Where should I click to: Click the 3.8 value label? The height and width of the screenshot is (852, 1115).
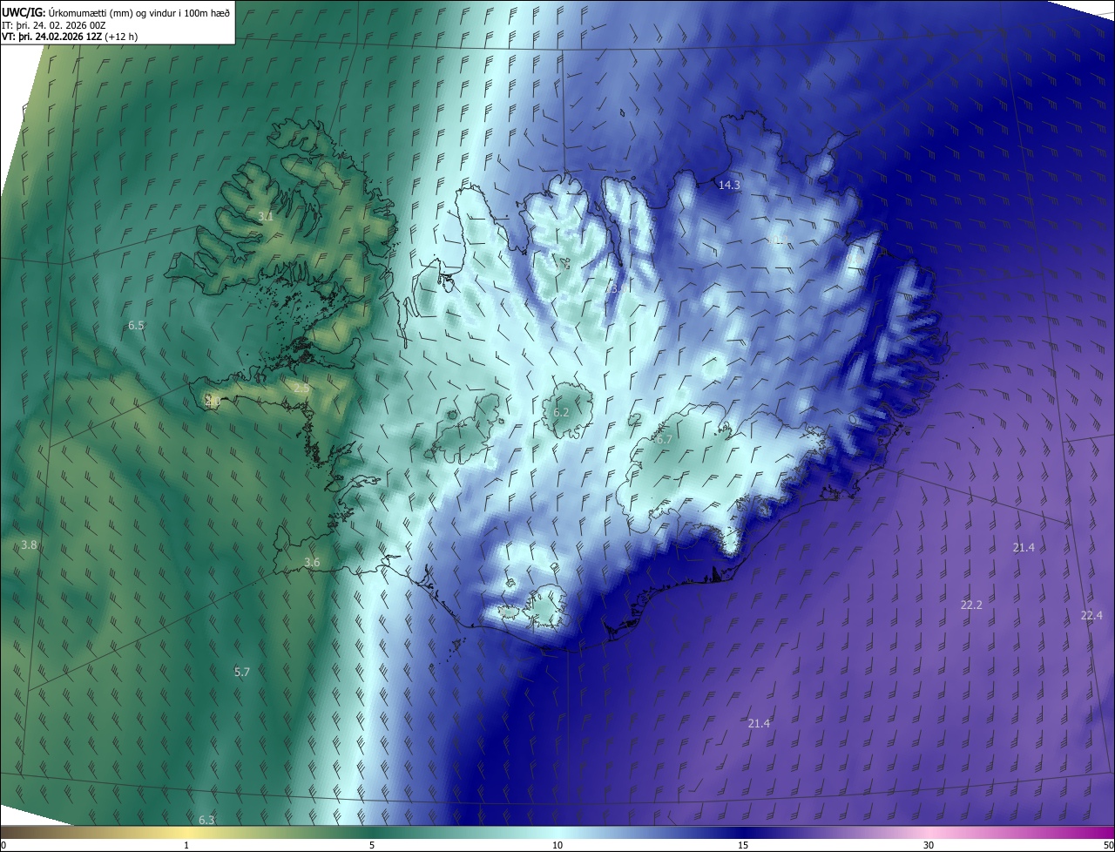point(29,545)
